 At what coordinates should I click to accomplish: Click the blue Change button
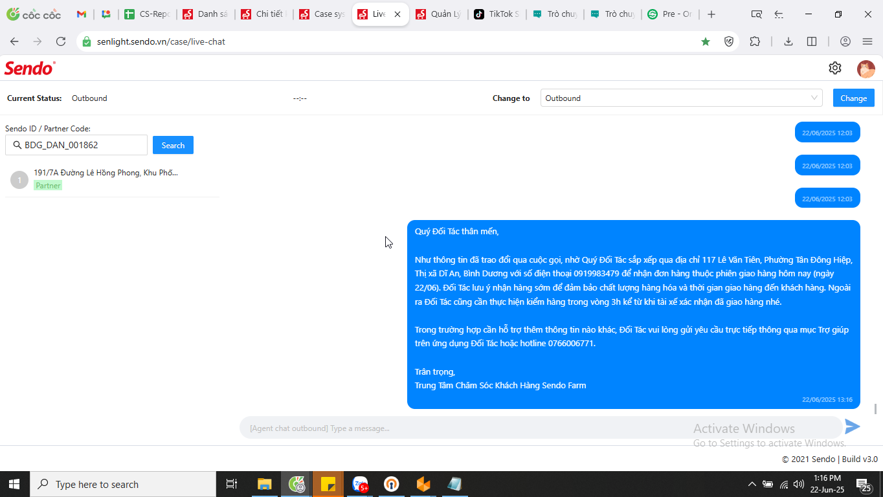click(x=853, y=98)
